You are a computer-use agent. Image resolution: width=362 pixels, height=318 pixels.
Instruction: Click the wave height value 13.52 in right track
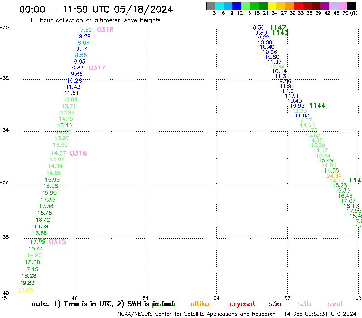pos(313,136)
